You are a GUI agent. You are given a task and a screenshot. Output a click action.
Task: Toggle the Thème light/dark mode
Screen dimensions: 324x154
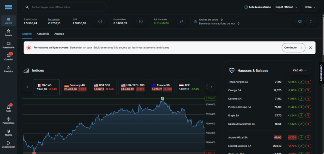(9, 132)
